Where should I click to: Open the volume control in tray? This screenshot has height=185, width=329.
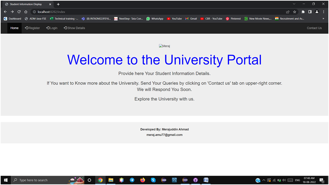pos(284,180)
